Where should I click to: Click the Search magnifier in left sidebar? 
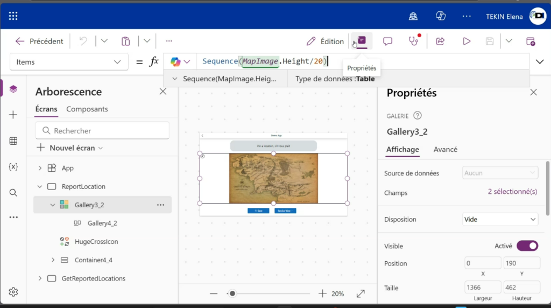tap(13, 193)
